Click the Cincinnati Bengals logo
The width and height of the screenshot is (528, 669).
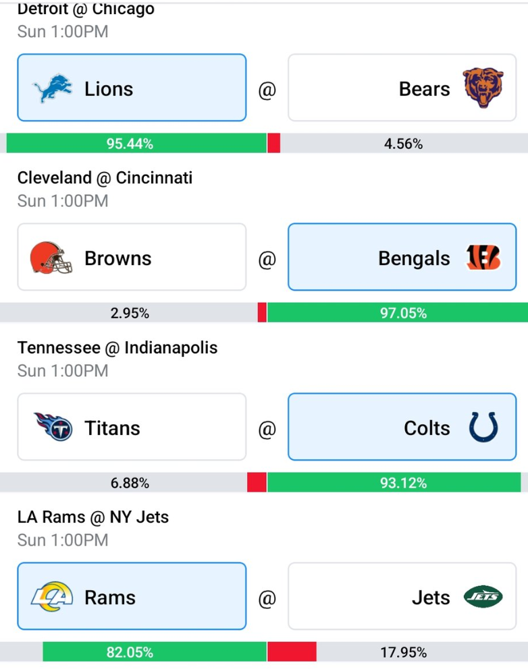(483, 257)
